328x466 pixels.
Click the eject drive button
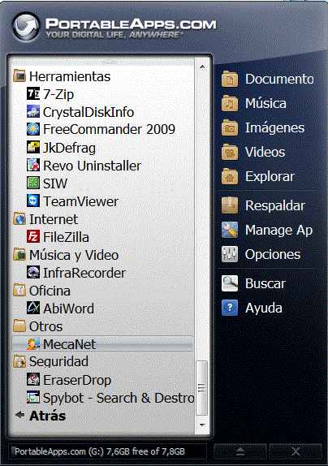[240, 451]
